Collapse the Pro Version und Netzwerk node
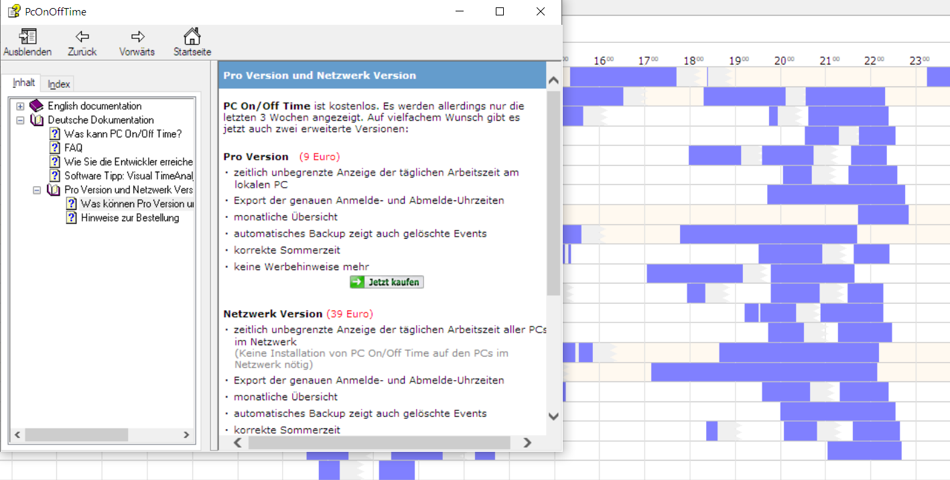950x480 pixels. click(x=37, y=190)
